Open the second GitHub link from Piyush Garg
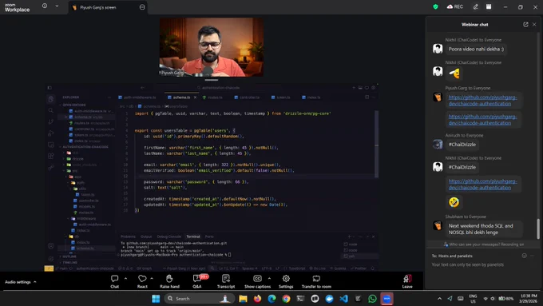The height and width of the screenshot is (306, 543). pos(482,120)
